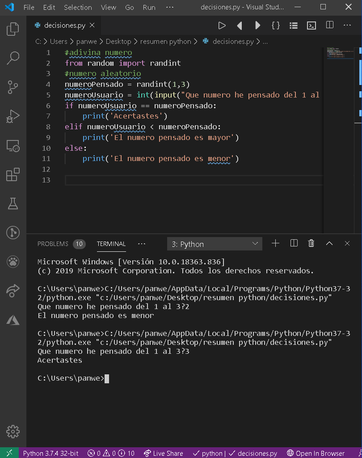Show more panel tabs via ellipsis
The image size is (362, 458).
142,244
